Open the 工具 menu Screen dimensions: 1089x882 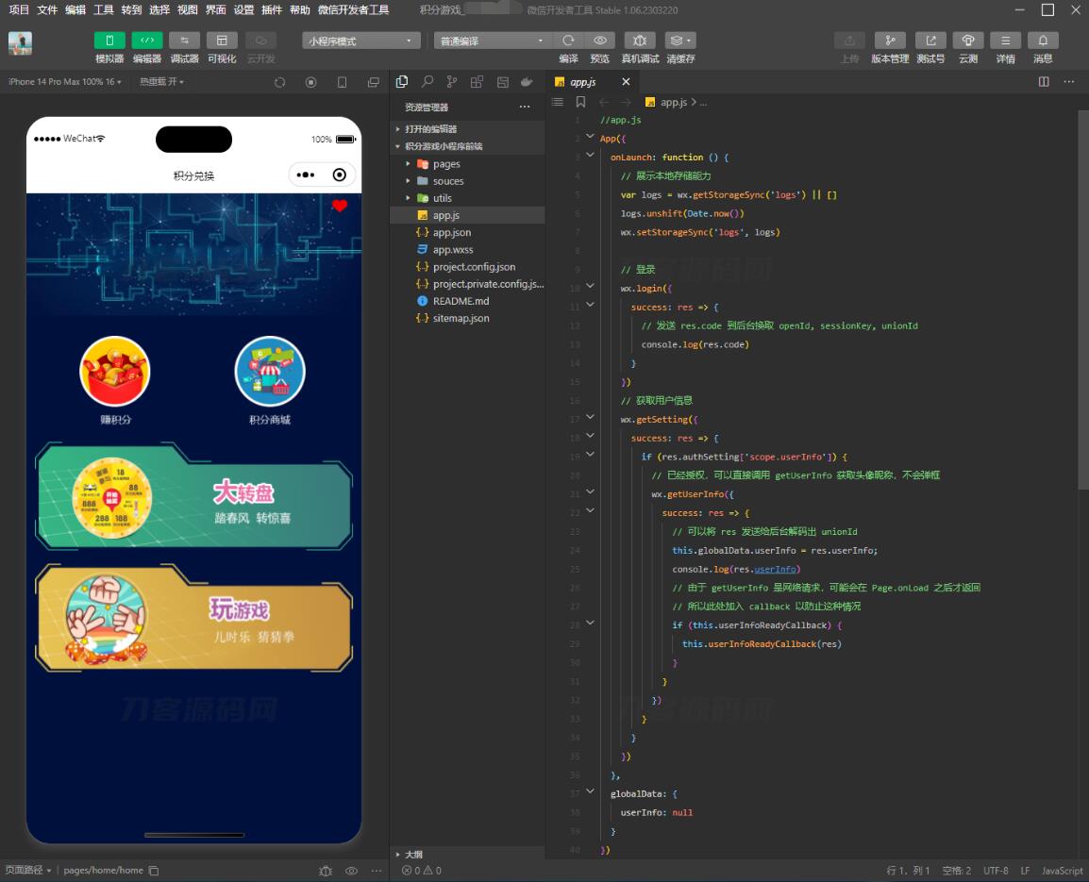(104, 9)
